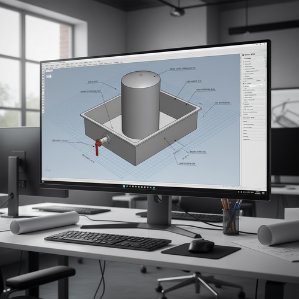Expand the bottom dropdown row of the properties panel

click(254, 139)
